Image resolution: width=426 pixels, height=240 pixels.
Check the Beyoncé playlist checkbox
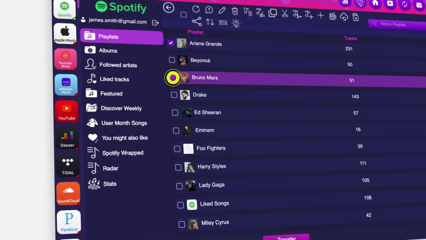point(172,60)
